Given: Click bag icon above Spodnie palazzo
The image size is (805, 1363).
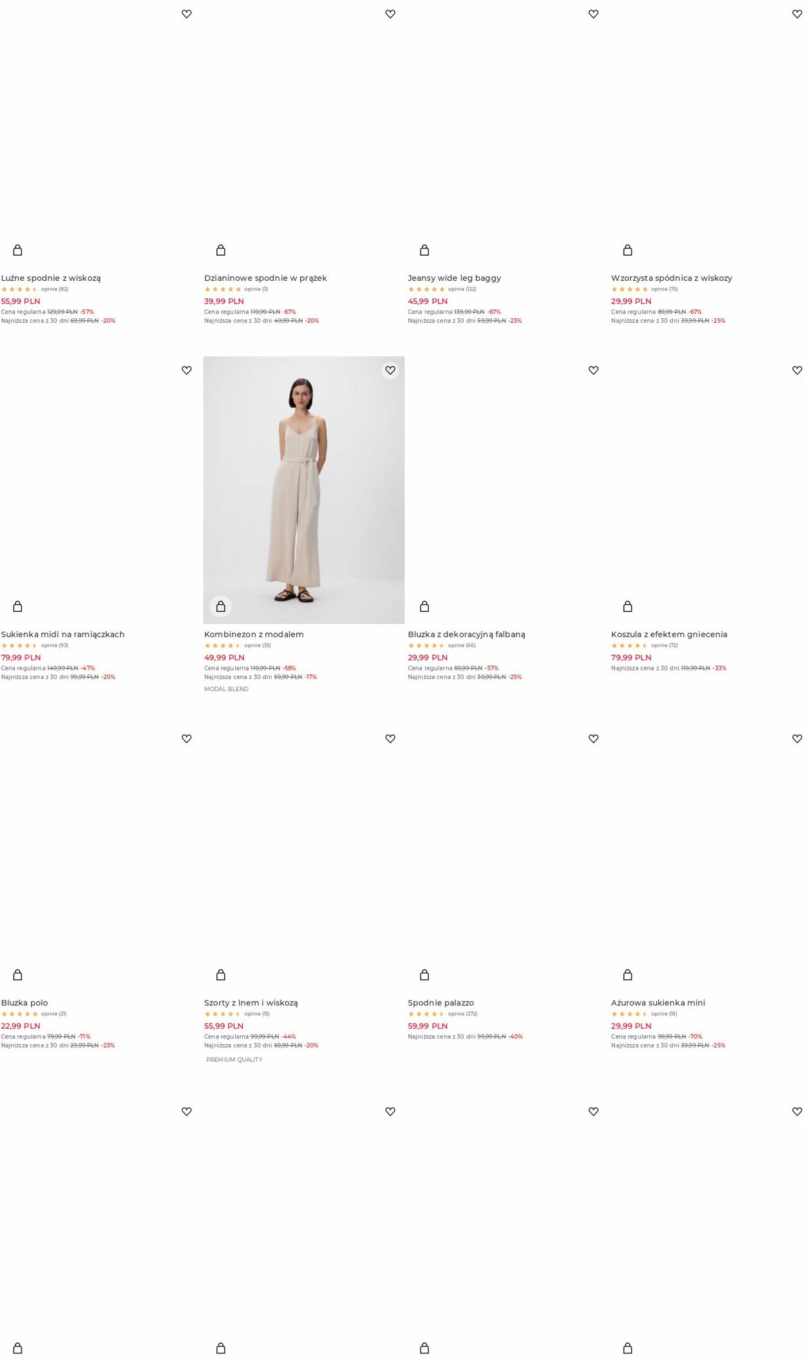Looking at the screenshot, I should point(424,975).
